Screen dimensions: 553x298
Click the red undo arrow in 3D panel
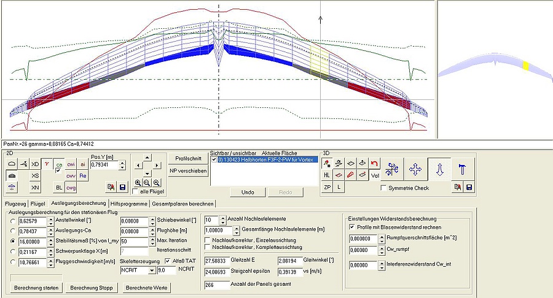tap(374, 163)
